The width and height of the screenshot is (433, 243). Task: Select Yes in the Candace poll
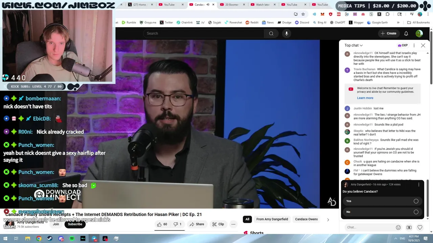pyautogui.click(x=382, y=201)
